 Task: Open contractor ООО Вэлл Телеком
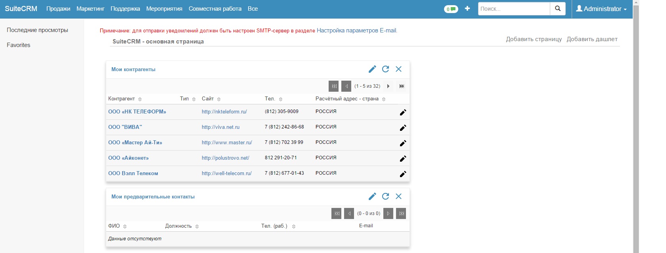tap(133, 173)
